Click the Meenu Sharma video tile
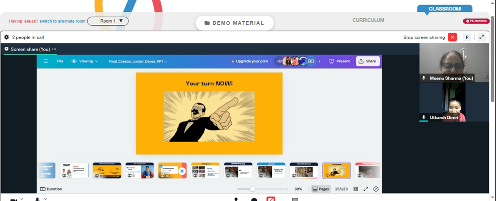The image size is (496, 201). 454,62
